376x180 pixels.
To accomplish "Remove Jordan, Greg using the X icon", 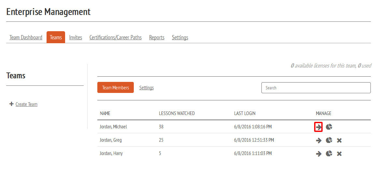I will pyautogui.click(x=339, y=140).
